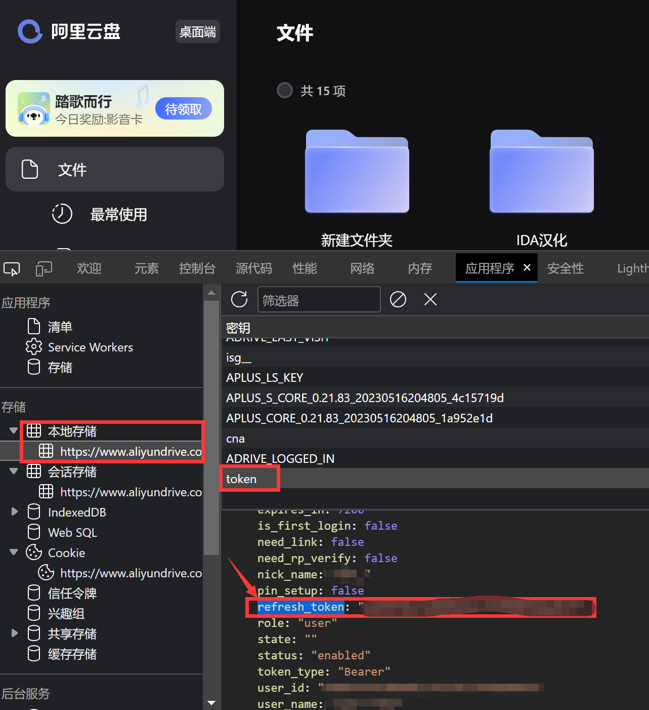Switch to the 安全性 tab
The width and height of the screenshot is (649, 710).
(x=566, y=268)
